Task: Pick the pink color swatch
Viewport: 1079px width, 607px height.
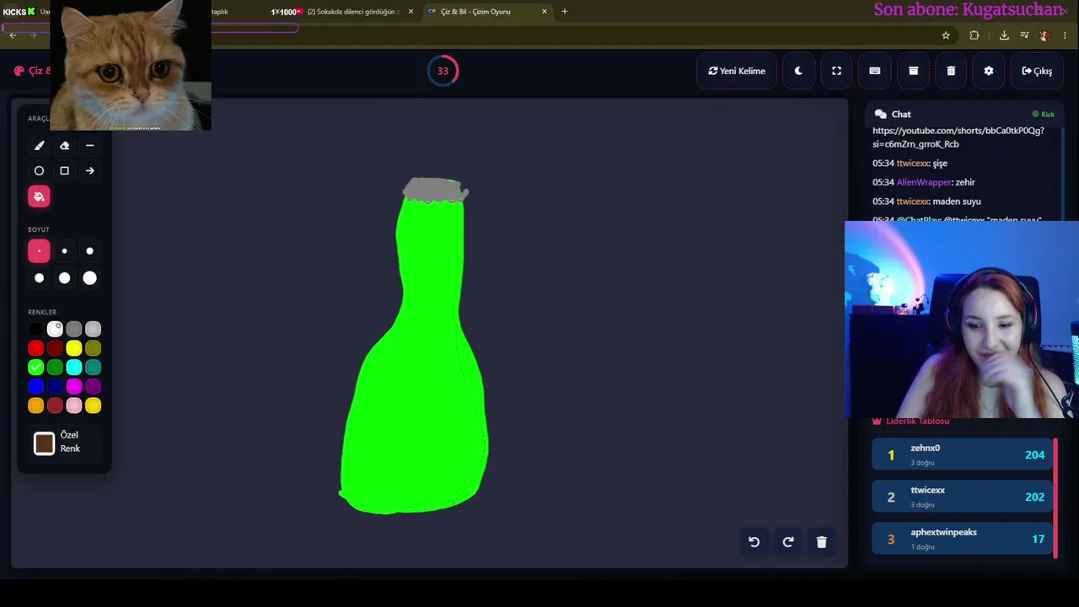Action: (x=74, y=406)
